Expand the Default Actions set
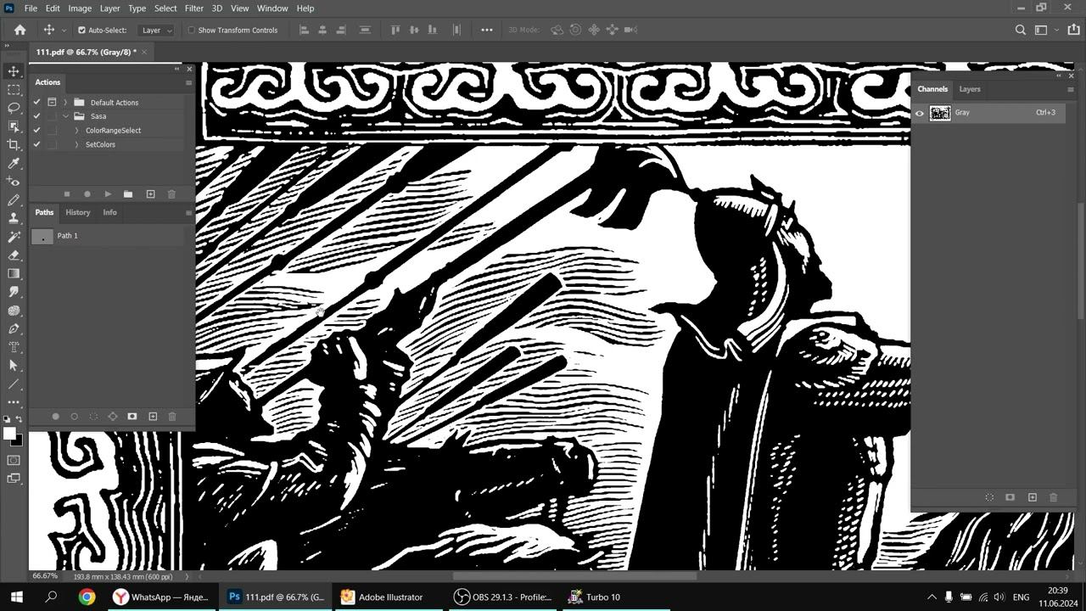 pos(65,102)
